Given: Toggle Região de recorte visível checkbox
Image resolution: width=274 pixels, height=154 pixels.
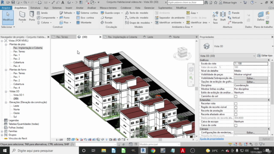Looking at the screenshot, I should 236,107.
